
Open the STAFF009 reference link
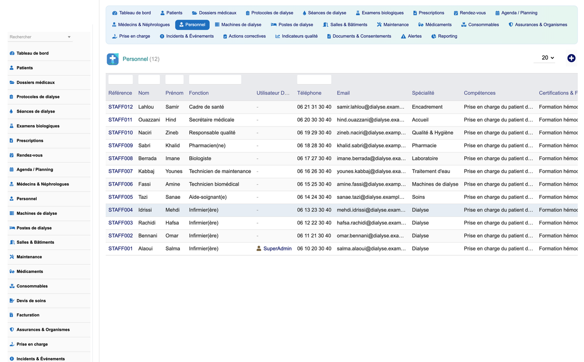121,145
